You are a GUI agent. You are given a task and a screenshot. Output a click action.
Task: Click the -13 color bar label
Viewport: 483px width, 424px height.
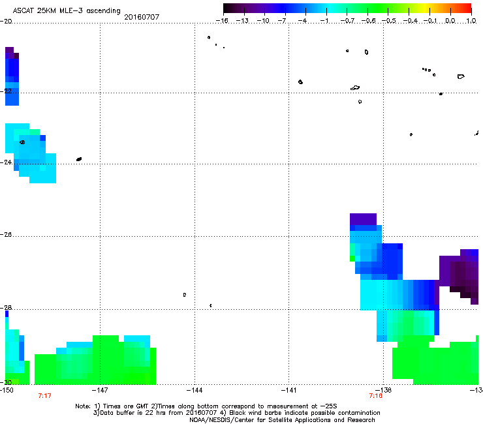click(242, 21)
